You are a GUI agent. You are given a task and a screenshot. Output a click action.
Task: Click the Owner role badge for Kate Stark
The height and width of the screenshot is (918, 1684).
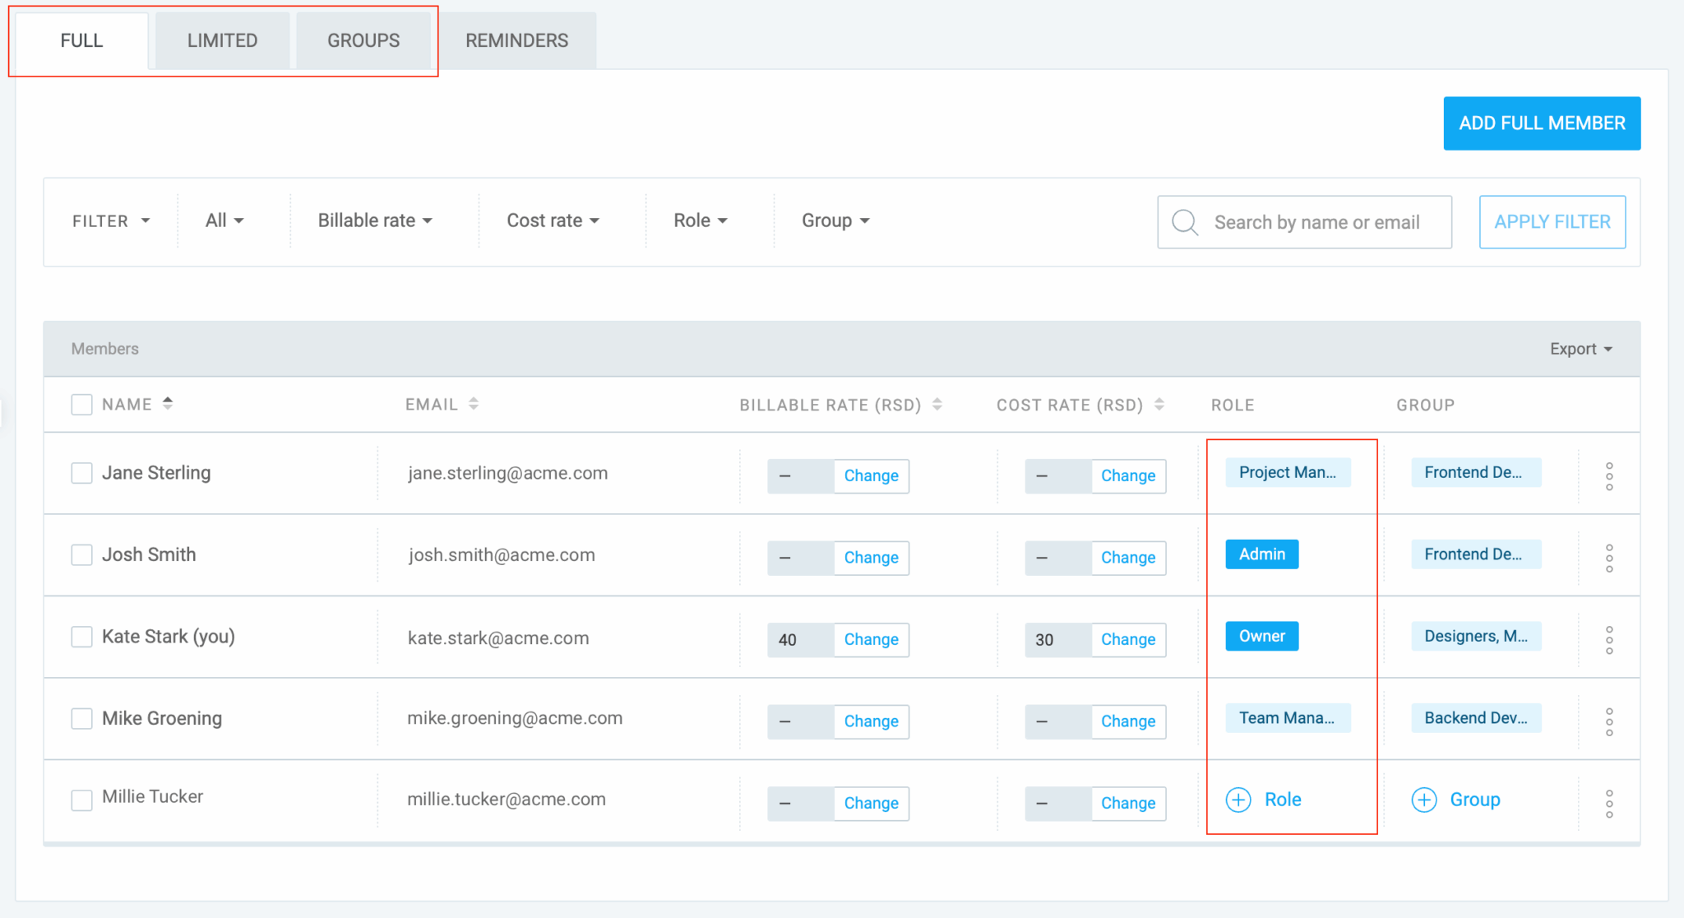1261,636
